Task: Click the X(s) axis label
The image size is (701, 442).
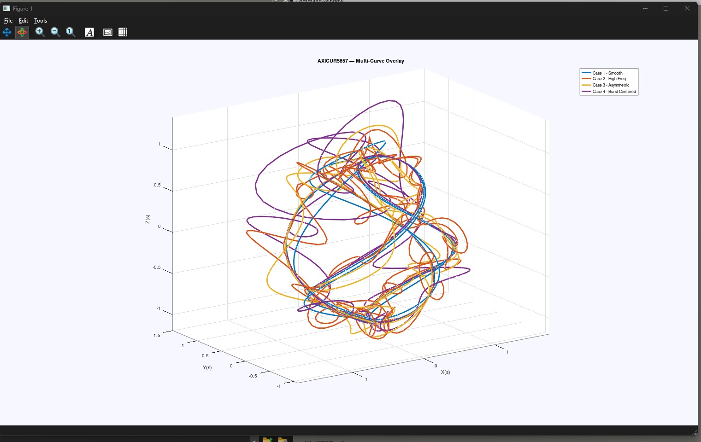Action: (x=445, y=372)
